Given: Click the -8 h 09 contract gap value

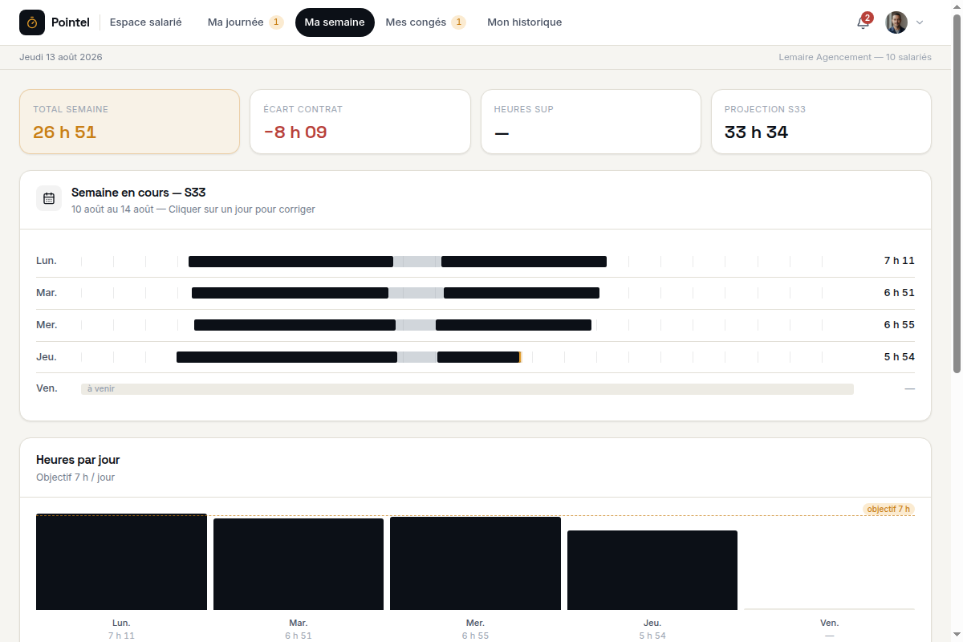Looking at the screenshot, I should pos(295,132).
